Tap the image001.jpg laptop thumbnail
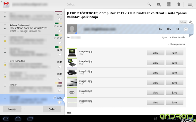 click(72, 53)
